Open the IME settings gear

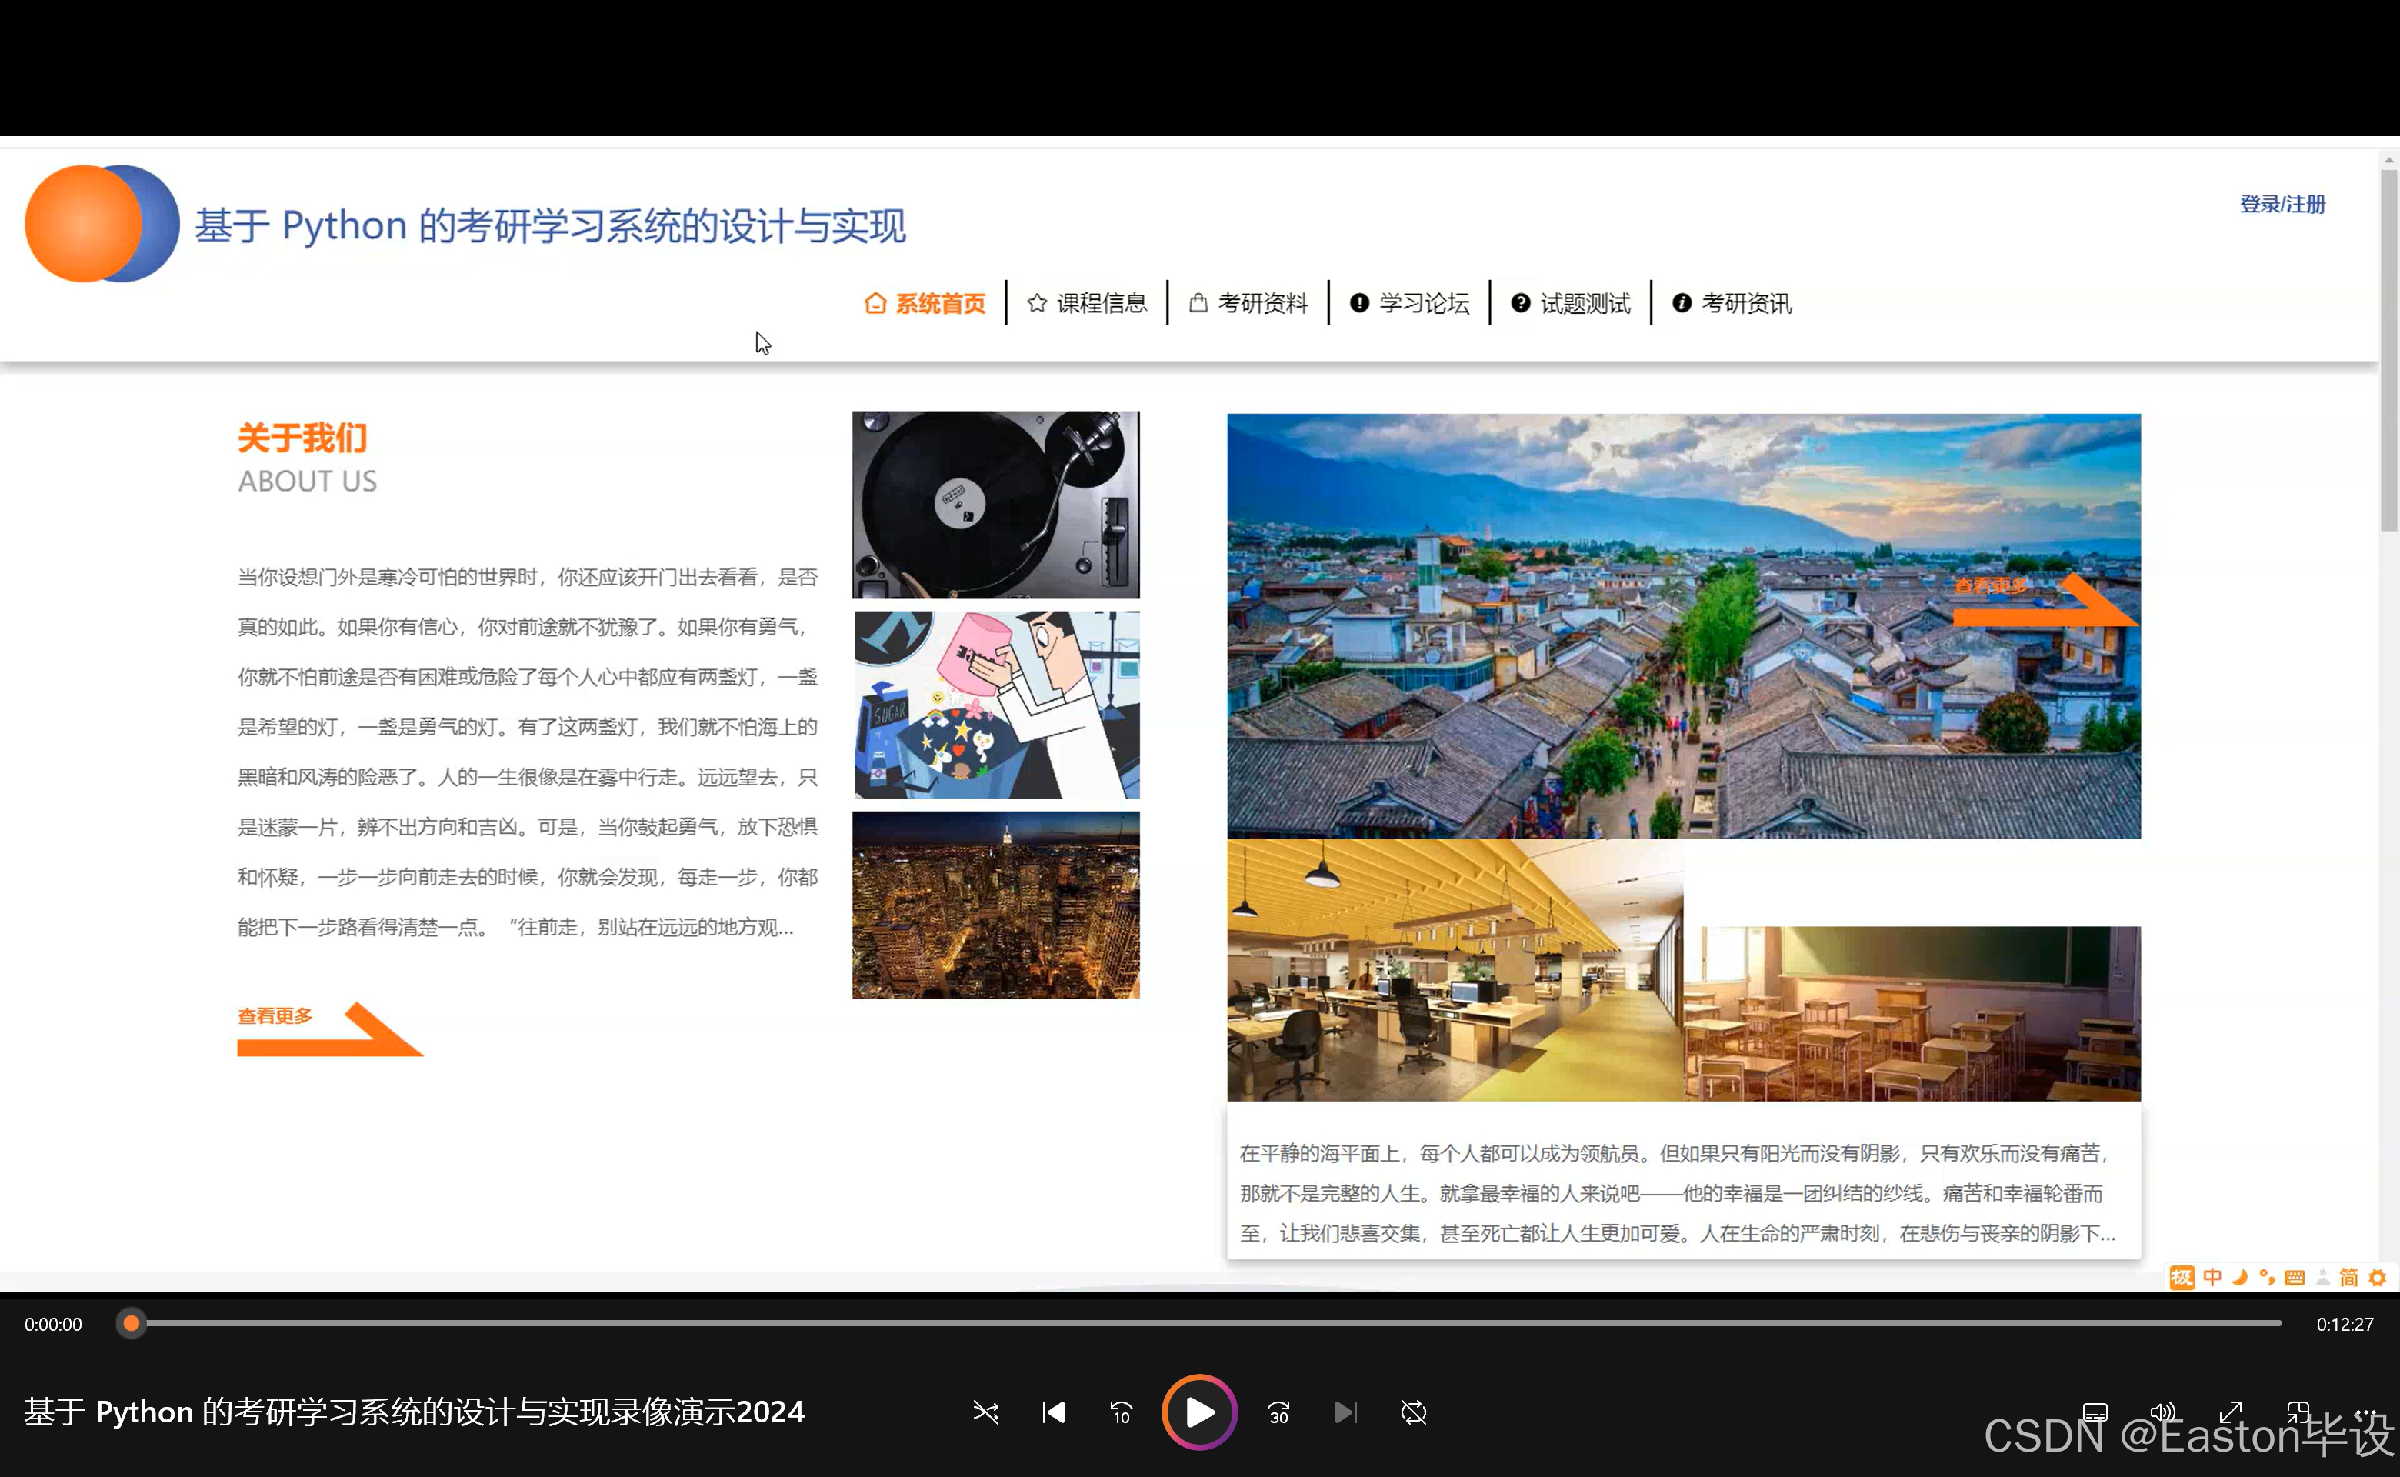(2378, 1278)
